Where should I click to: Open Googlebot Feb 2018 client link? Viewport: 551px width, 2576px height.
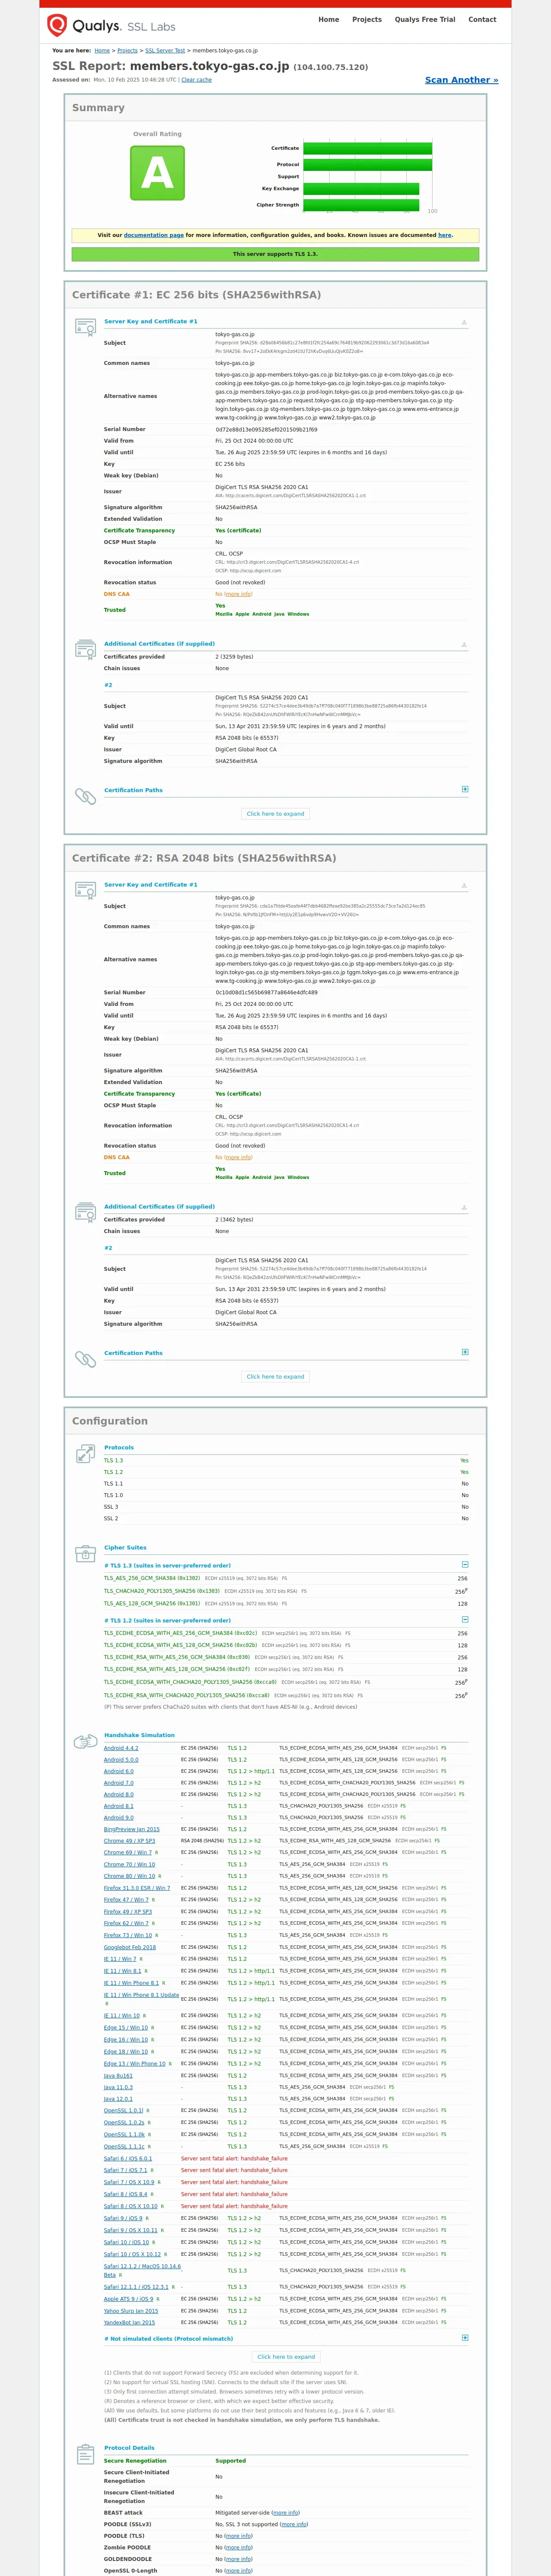click(x=130, y=1947)
